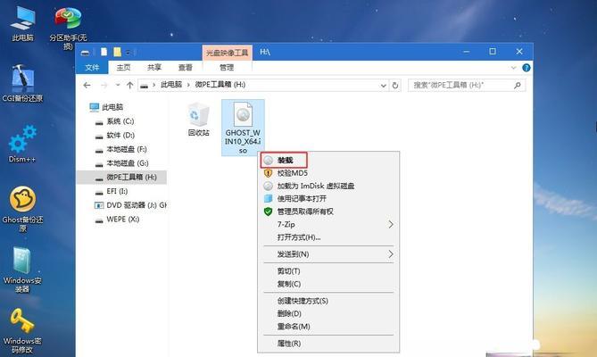Choose 管理员取得所有权 menu entry
597x357 pixels.
pyautogui.click(x=328, y=212)
